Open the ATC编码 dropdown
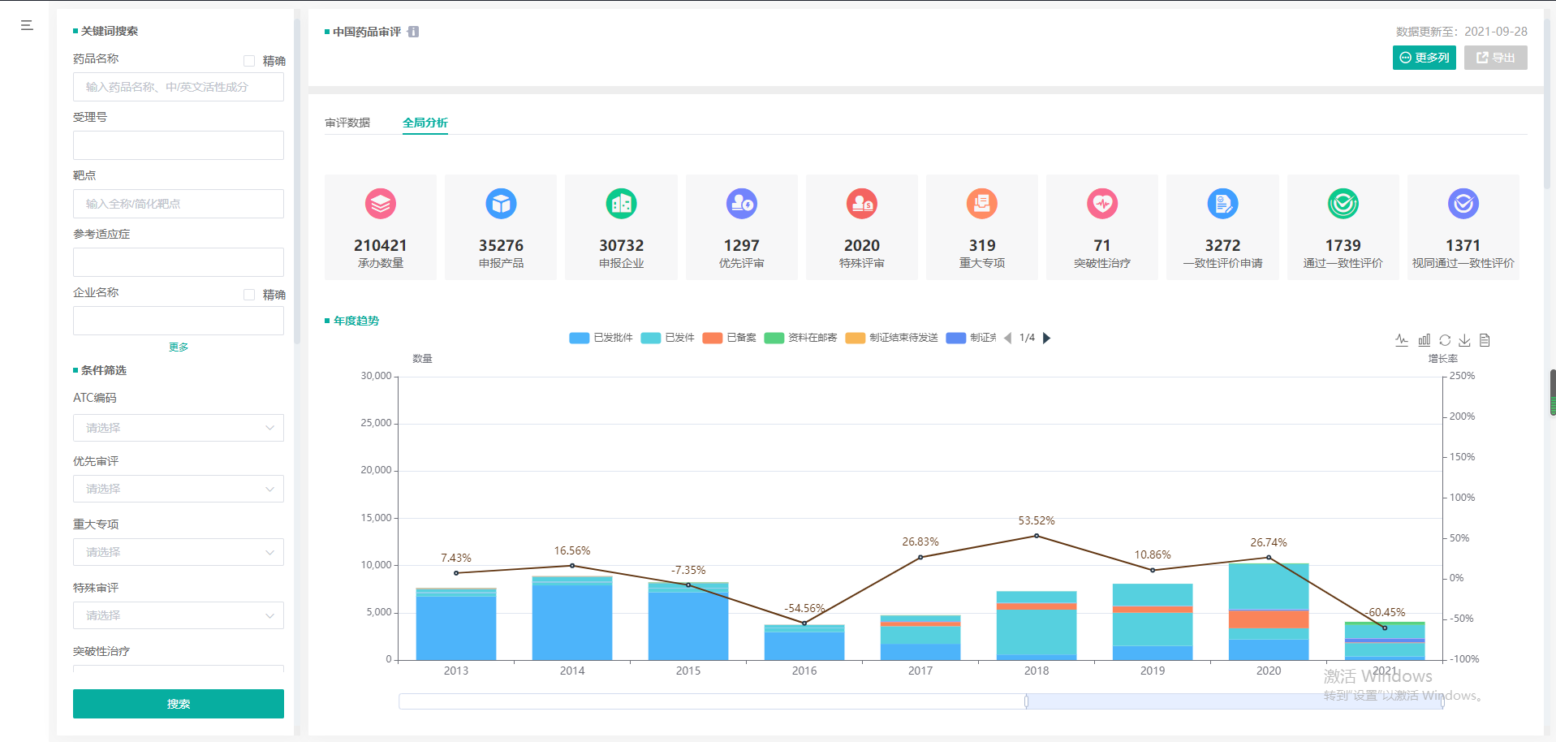The width and height of the screenshot is (1556, 742). (179, 428)
